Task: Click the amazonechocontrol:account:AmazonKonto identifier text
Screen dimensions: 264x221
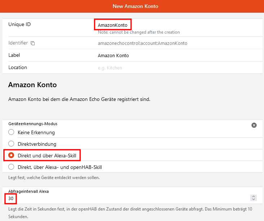Action: tap(142, 43)
